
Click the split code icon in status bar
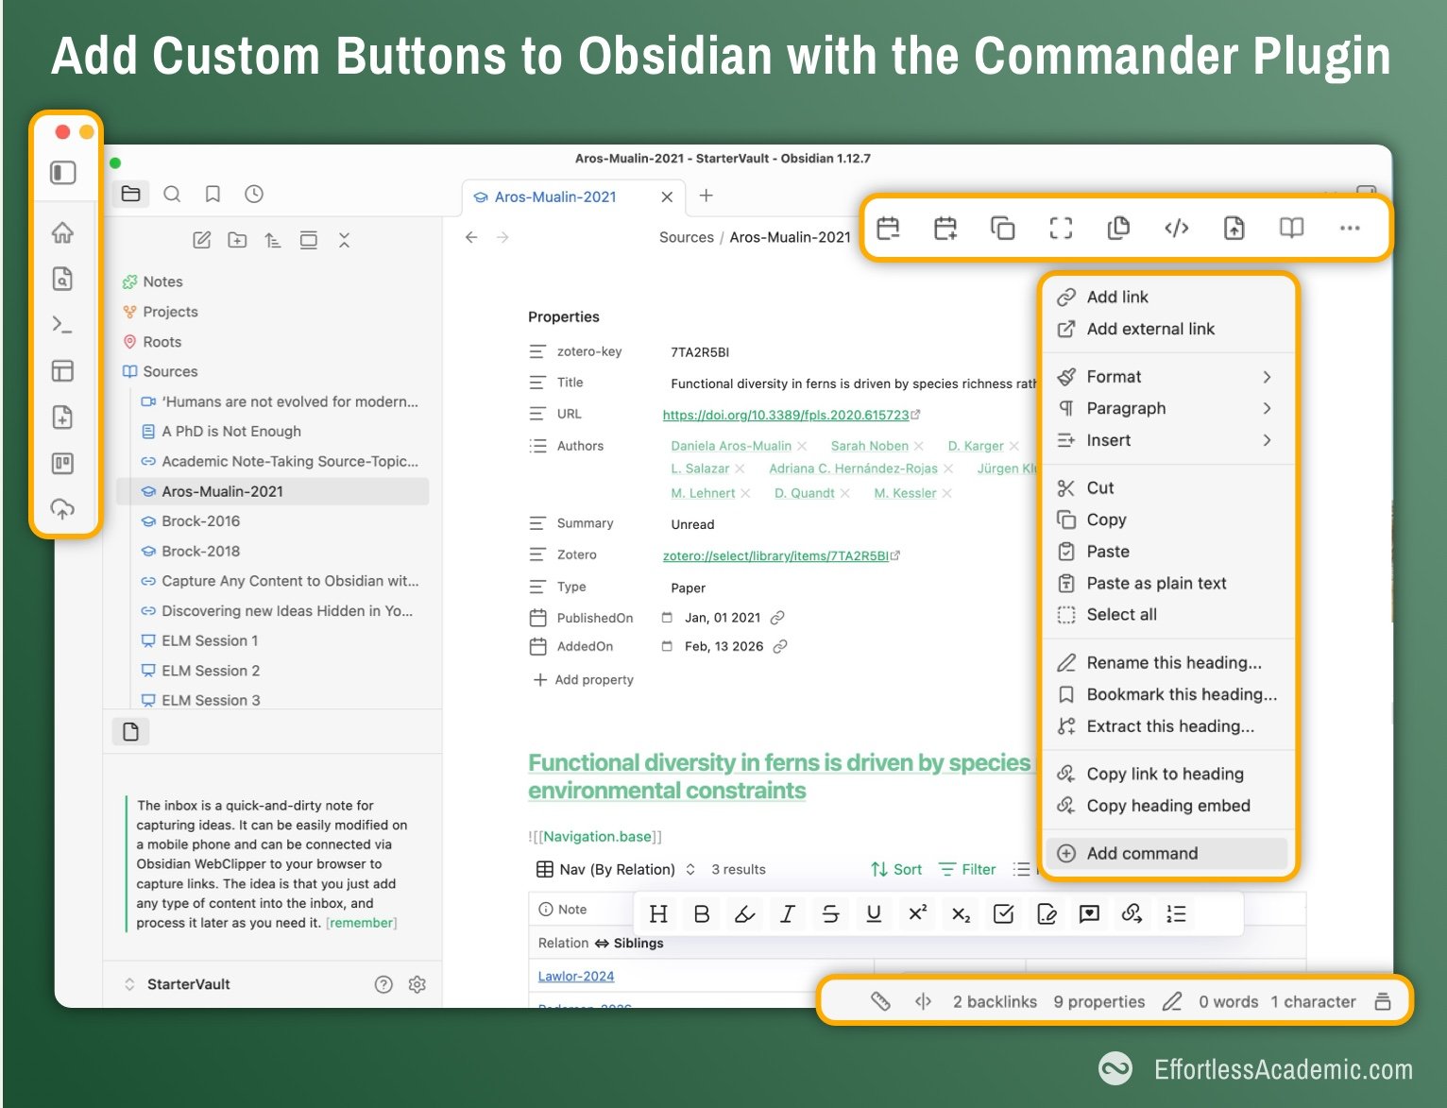(924, 1001)
